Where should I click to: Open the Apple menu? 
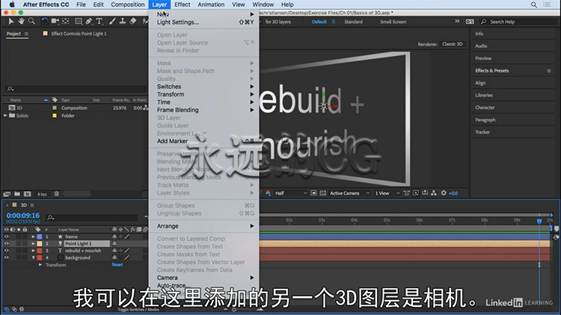12,4
